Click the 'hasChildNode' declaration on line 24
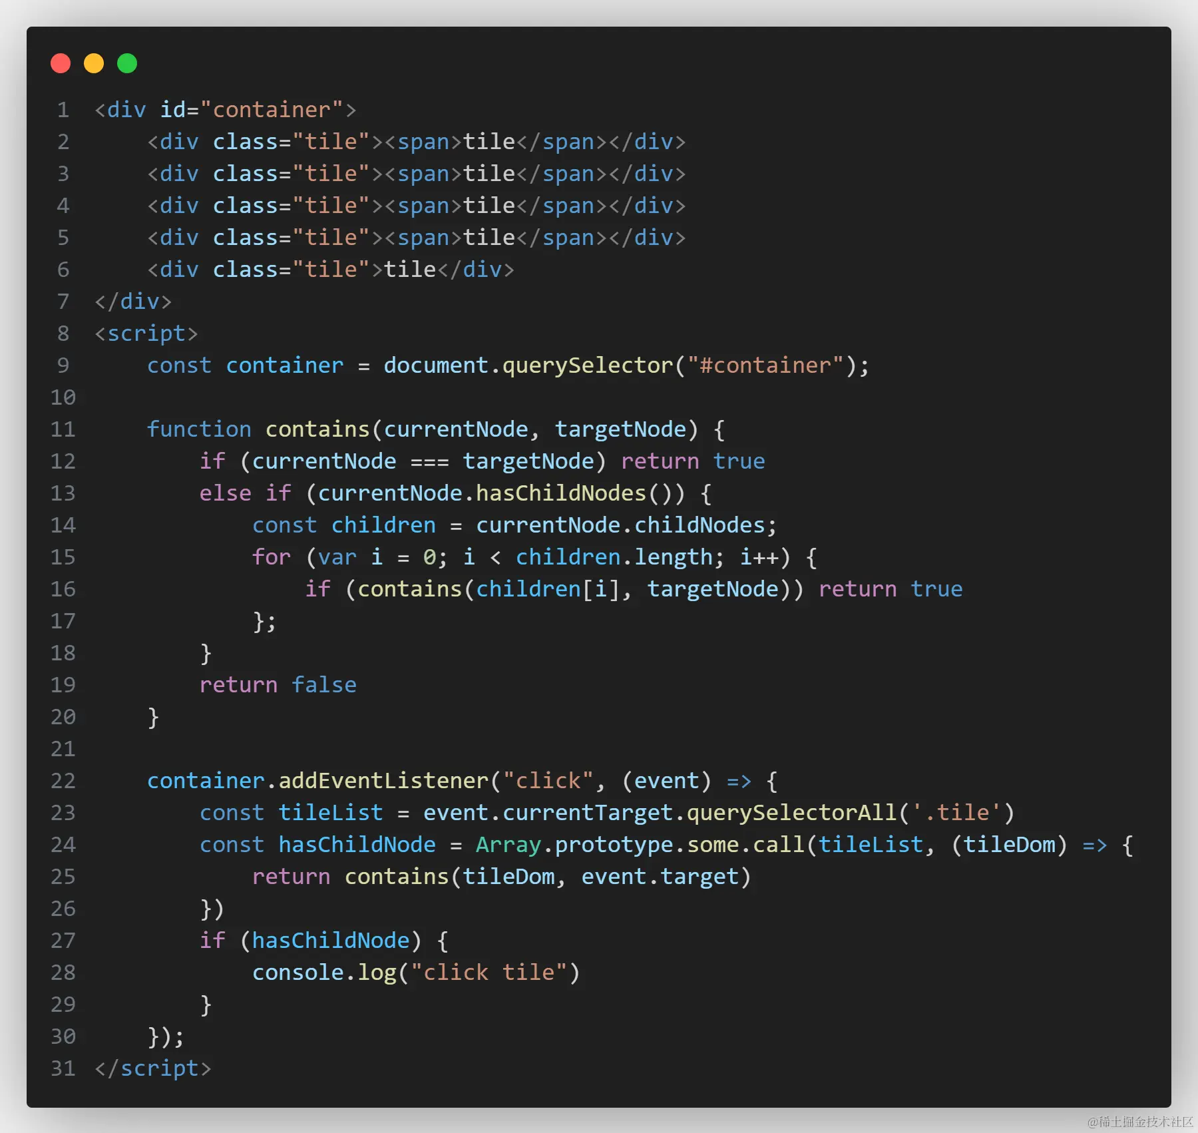The image size is (1198, 1133). point(357,845)
